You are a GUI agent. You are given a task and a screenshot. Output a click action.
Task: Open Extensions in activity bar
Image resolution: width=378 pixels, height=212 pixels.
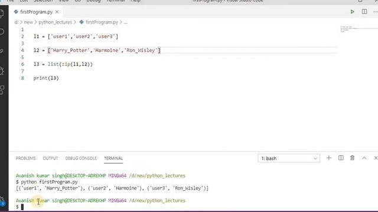pos(2,90)
